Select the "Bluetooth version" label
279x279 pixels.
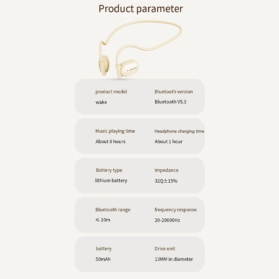pos(174,92)
